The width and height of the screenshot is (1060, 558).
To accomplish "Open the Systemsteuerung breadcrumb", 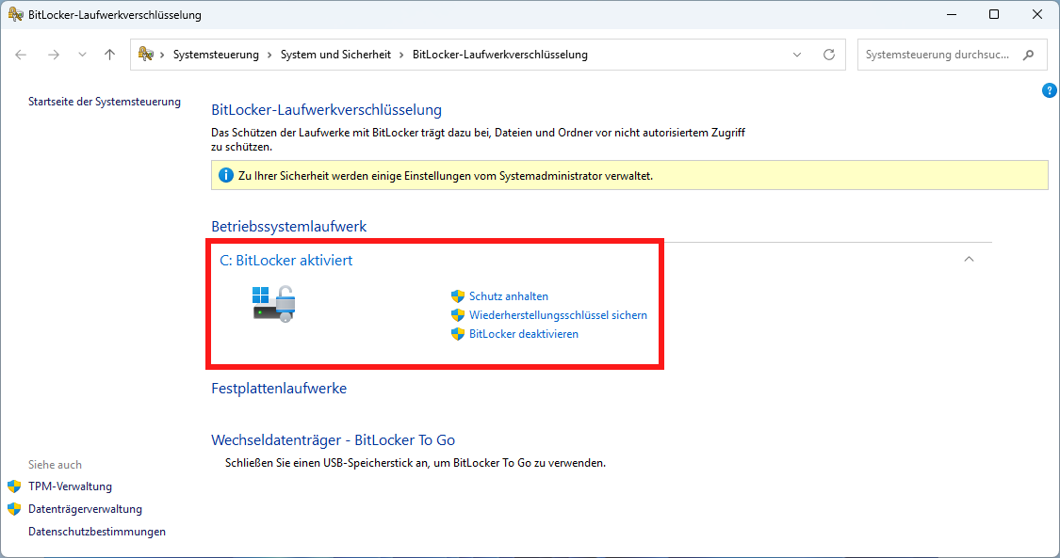I will (216, 55).
